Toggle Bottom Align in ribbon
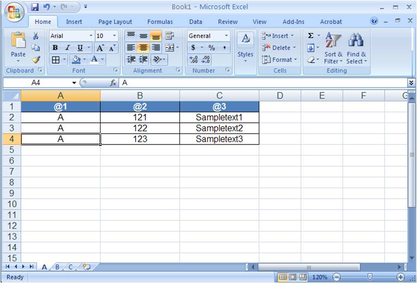The image size is (417, 283). [156, 35]
